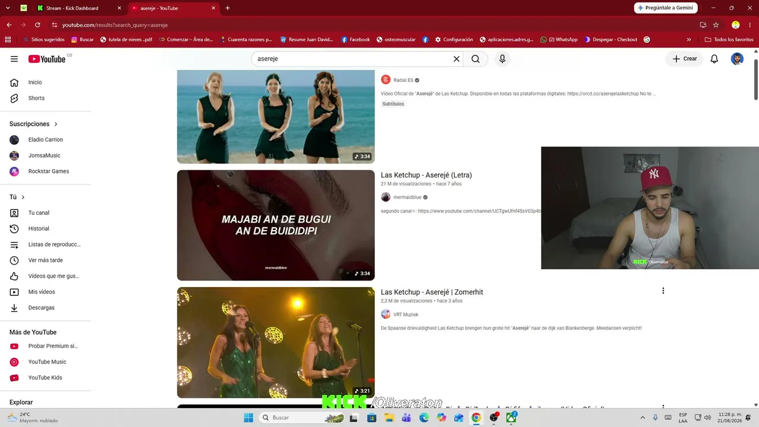
Task: Play the MAJABI AN DE BUGUI lyric thumbnail
Action: pos(276,225)
